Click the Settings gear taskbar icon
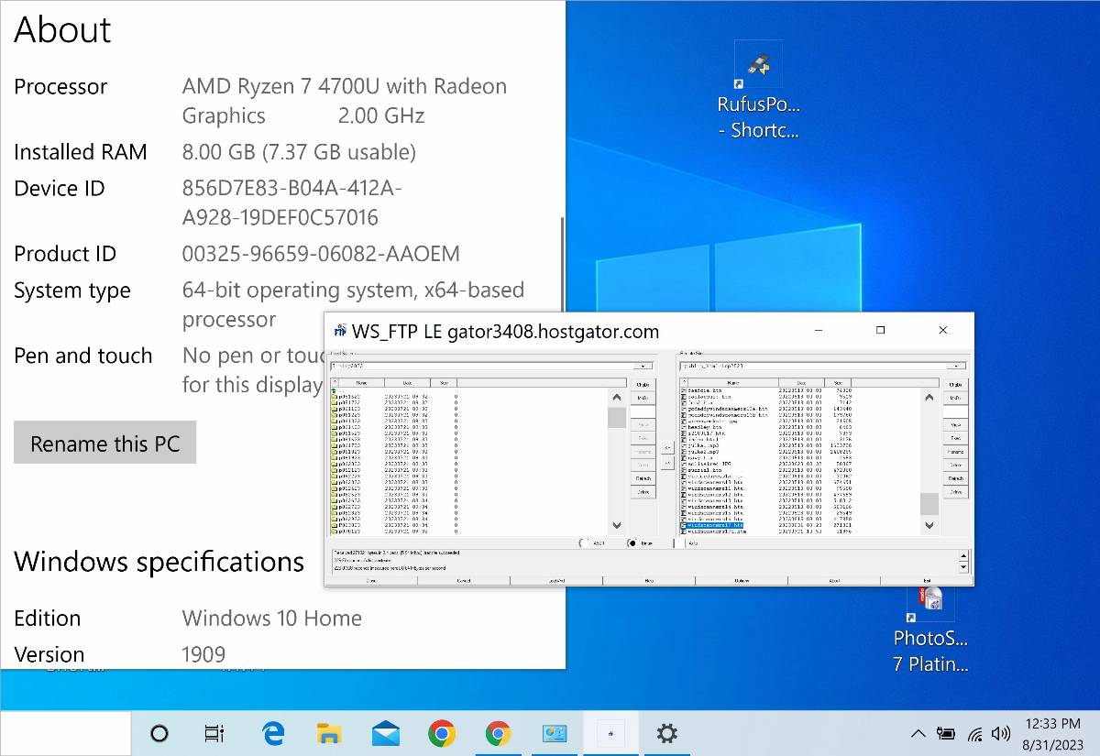 coord(667,733)
